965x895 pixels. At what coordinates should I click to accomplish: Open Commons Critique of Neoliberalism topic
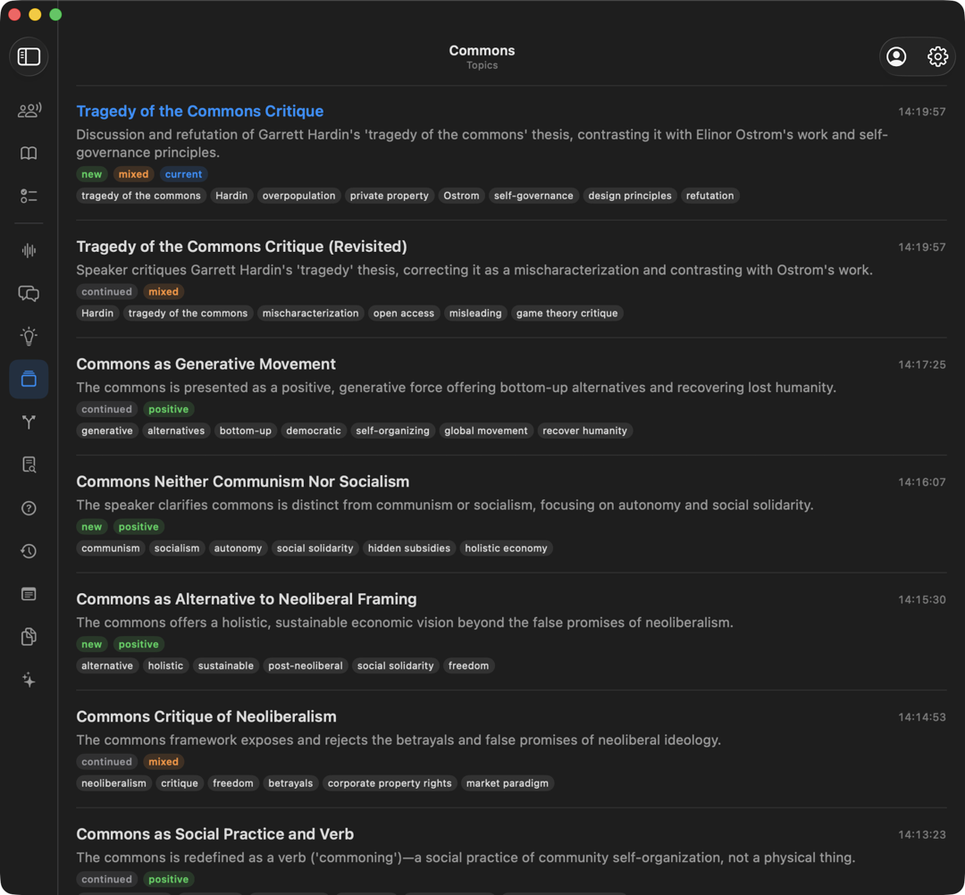coord(206,716)
